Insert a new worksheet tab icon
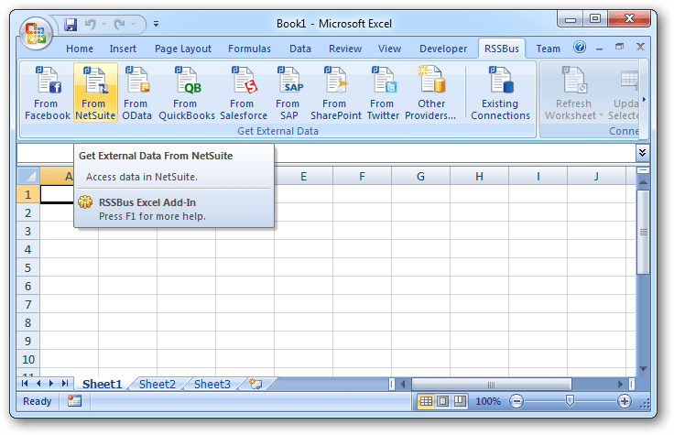 255,384
